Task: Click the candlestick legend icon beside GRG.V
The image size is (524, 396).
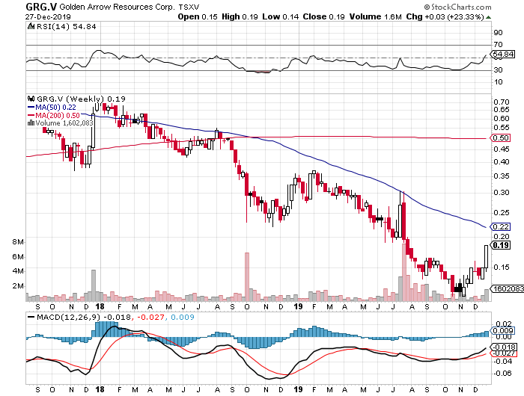Action: coord(31,99)
